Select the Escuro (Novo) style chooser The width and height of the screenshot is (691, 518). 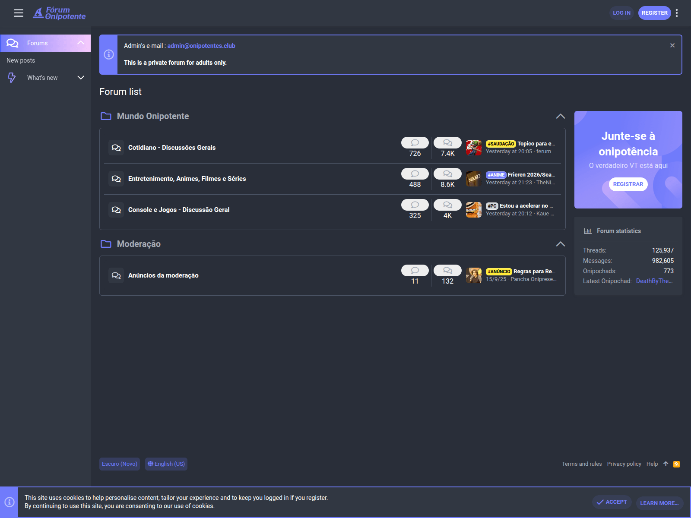pos(120,464)
